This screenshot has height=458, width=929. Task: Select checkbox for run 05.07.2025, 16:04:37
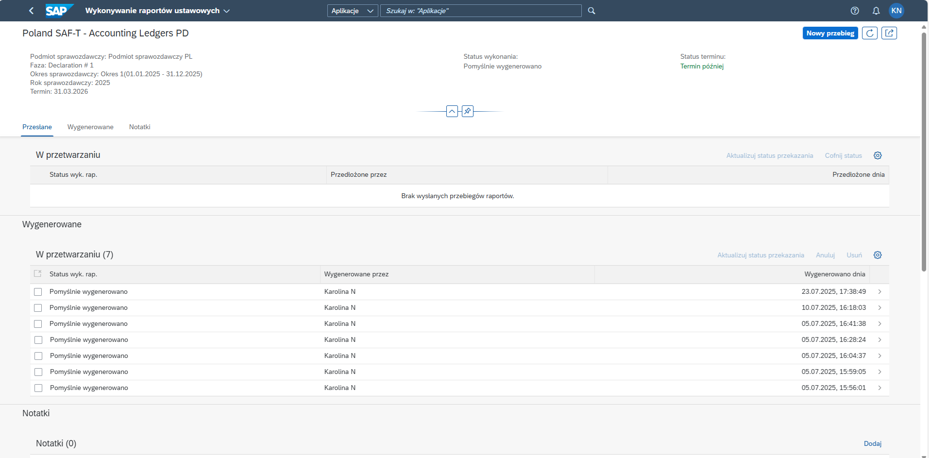[x=38, y=356]
